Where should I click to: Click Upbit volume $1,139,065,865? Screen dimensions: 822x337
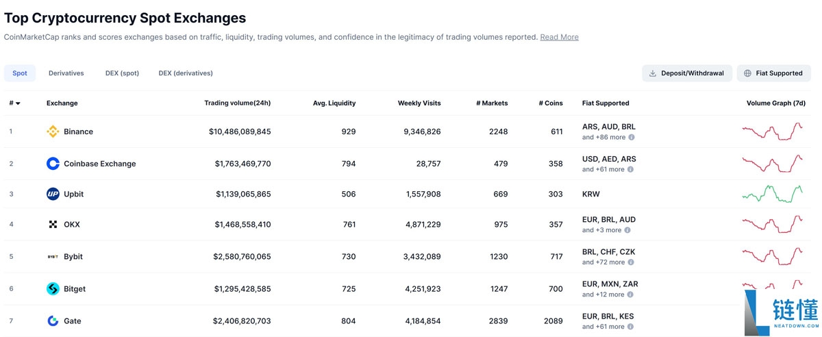tap(243, 194)
